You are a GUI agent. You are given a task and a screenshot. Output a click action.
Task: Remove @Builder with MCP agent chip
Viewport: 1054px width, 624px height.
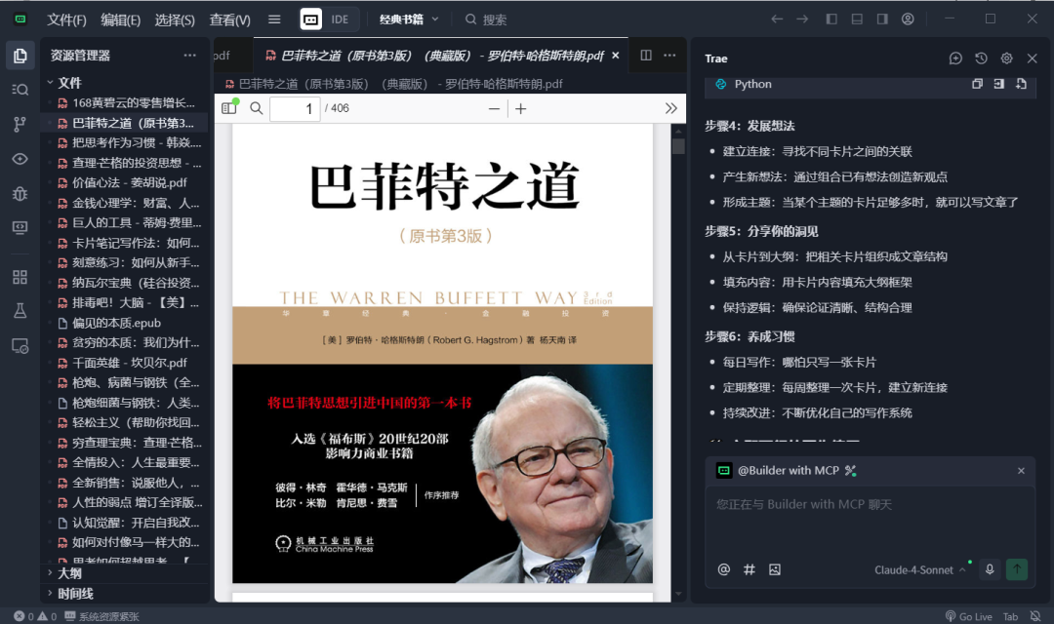tap(1021, 471)
